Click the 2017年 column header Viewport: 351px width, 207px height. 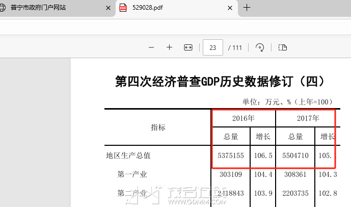click(308, 118)
